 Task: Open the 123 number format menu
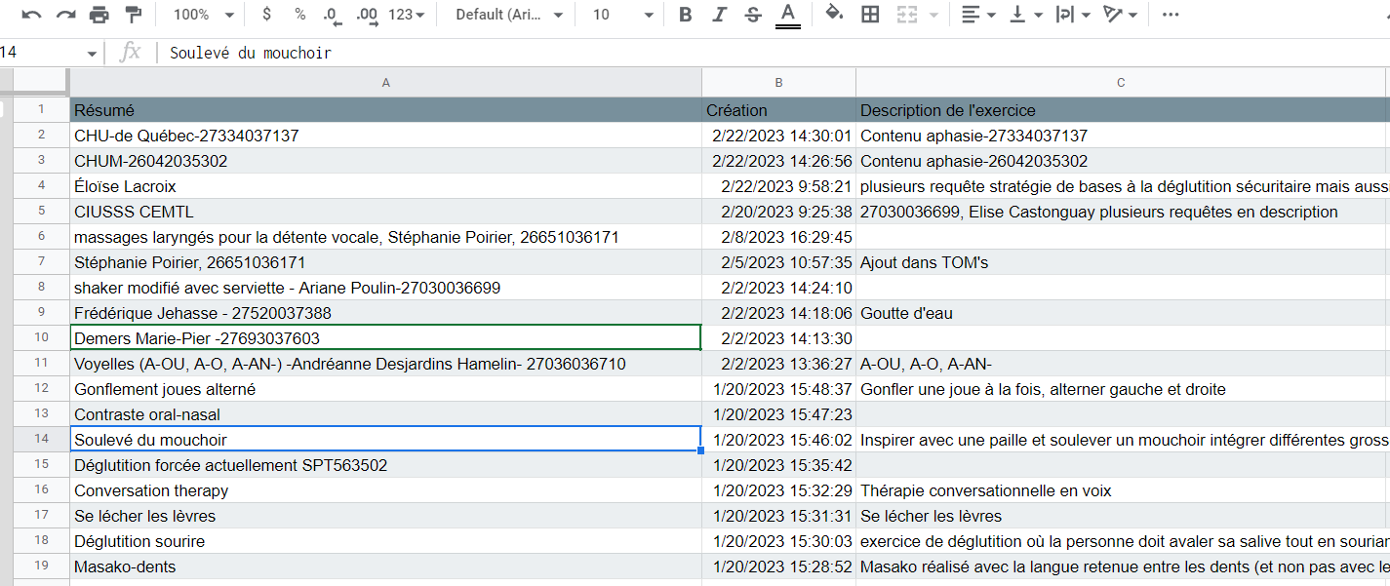pos(406,15)
